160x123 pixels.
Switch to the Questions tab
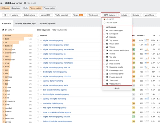coord(15,8)
